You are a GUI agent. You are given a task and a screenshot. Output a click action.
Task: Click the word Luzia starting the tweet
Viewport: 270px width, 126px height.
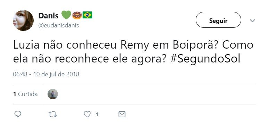[x=26, y=45]
